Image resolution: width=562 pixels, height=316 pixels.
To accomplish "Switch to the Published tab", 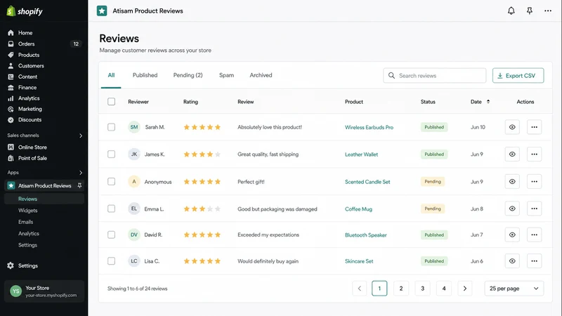I will (x=145, y=75).
